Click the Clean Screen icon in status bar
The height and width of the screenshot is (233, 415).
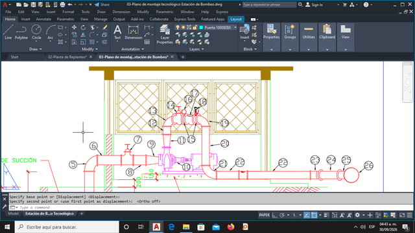pos(402,215)
